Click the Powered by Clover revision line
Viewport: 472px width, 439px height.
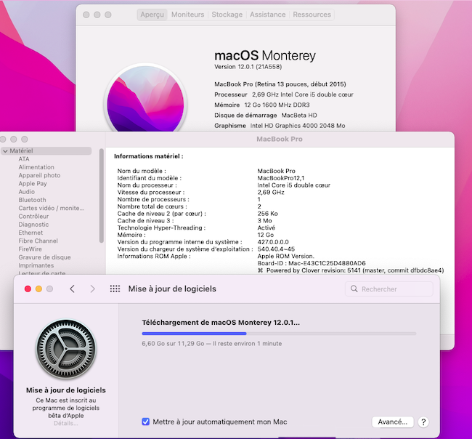[351, 270]
